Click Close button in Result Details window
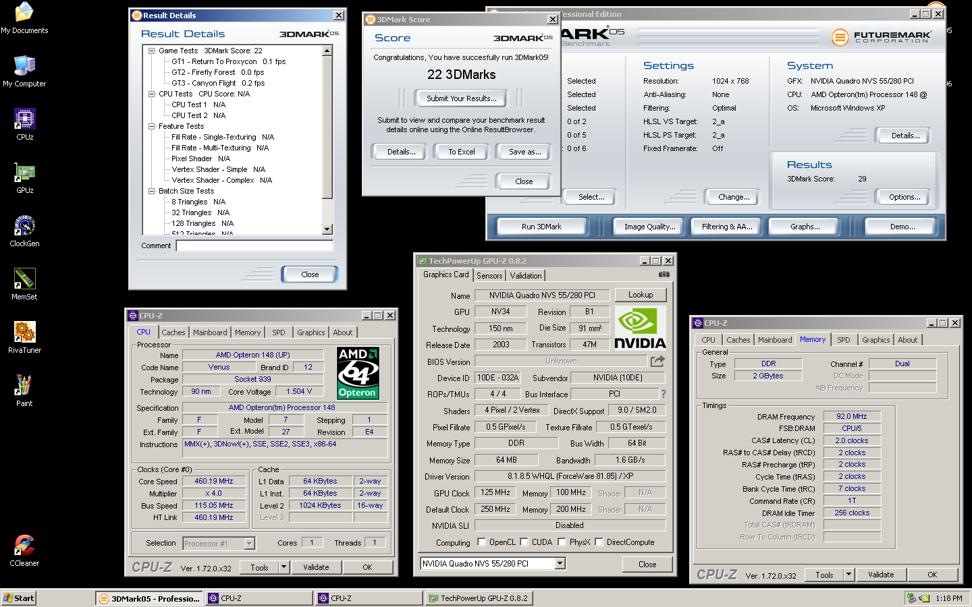The width and height of the screenshot is (972, 607). pyautogui.click(x=310, y=274)
